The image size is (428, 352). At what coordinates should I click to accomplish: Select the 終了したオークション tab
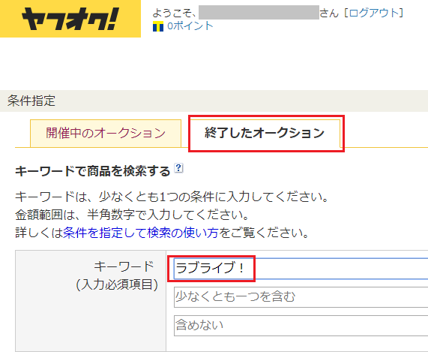tap(265, 134)
